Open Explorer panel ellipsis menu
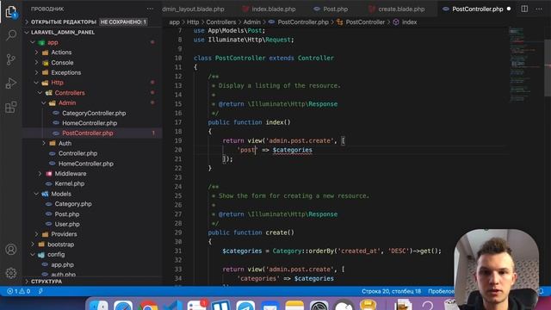Image resolution: width=551 pixels, height=310 pixels. [150, 9]
